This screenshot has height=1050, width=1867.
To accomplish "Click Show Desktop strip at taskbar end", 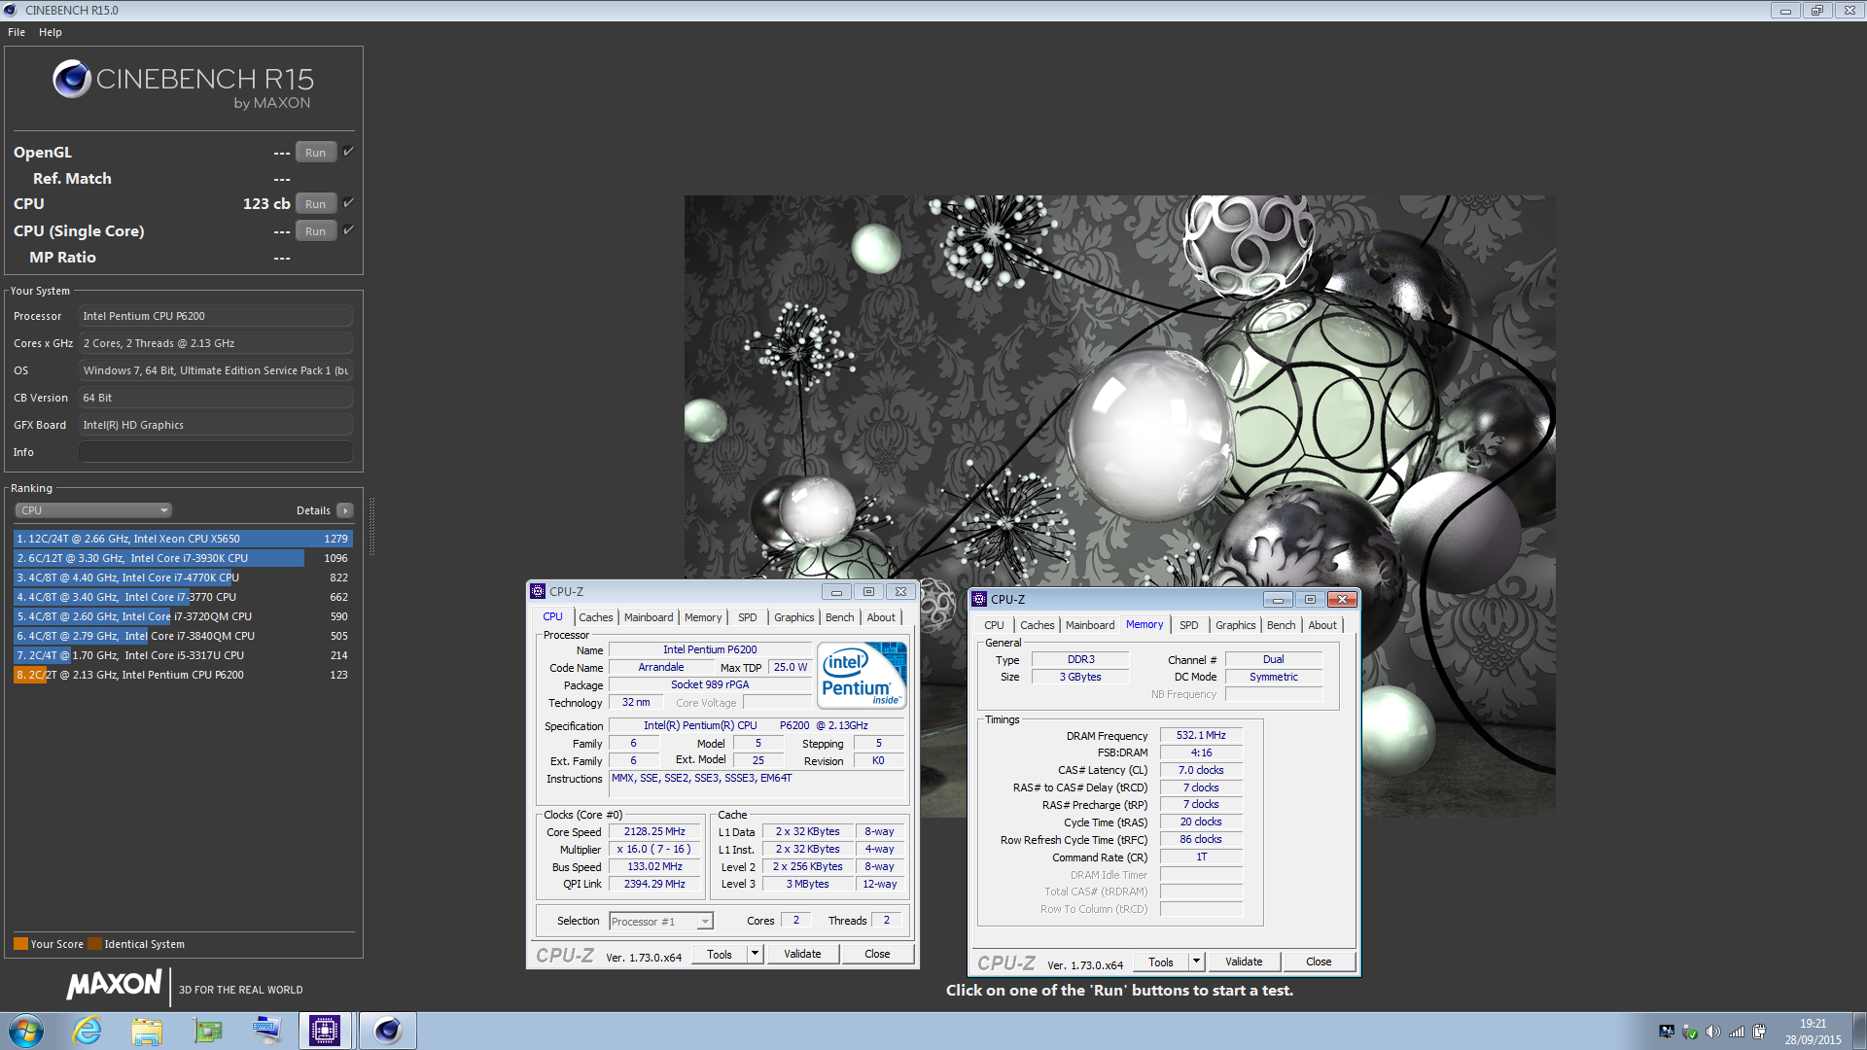I will point(1859,1031).
